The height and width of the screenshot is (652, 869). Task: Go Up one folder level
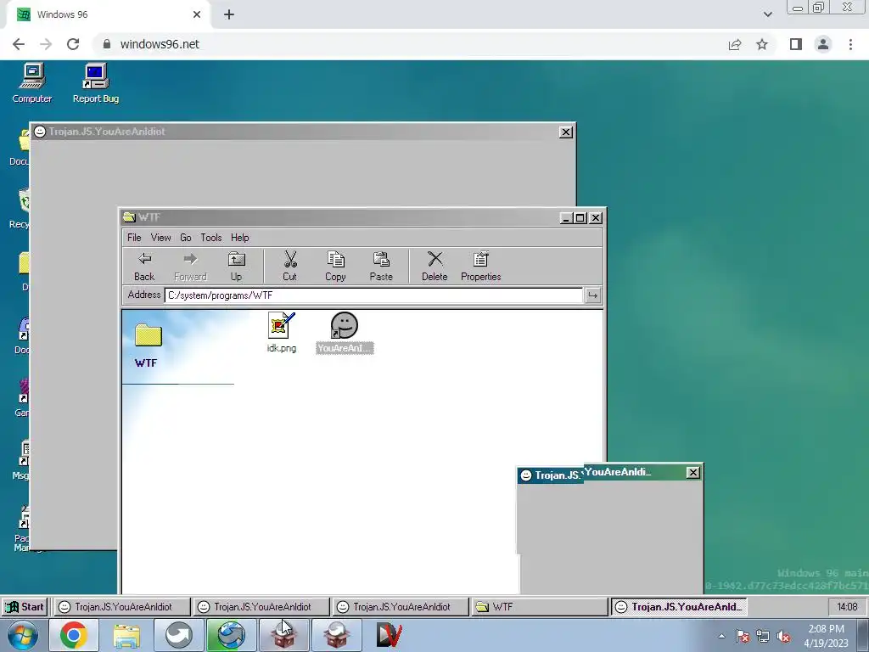coord(236,266)
